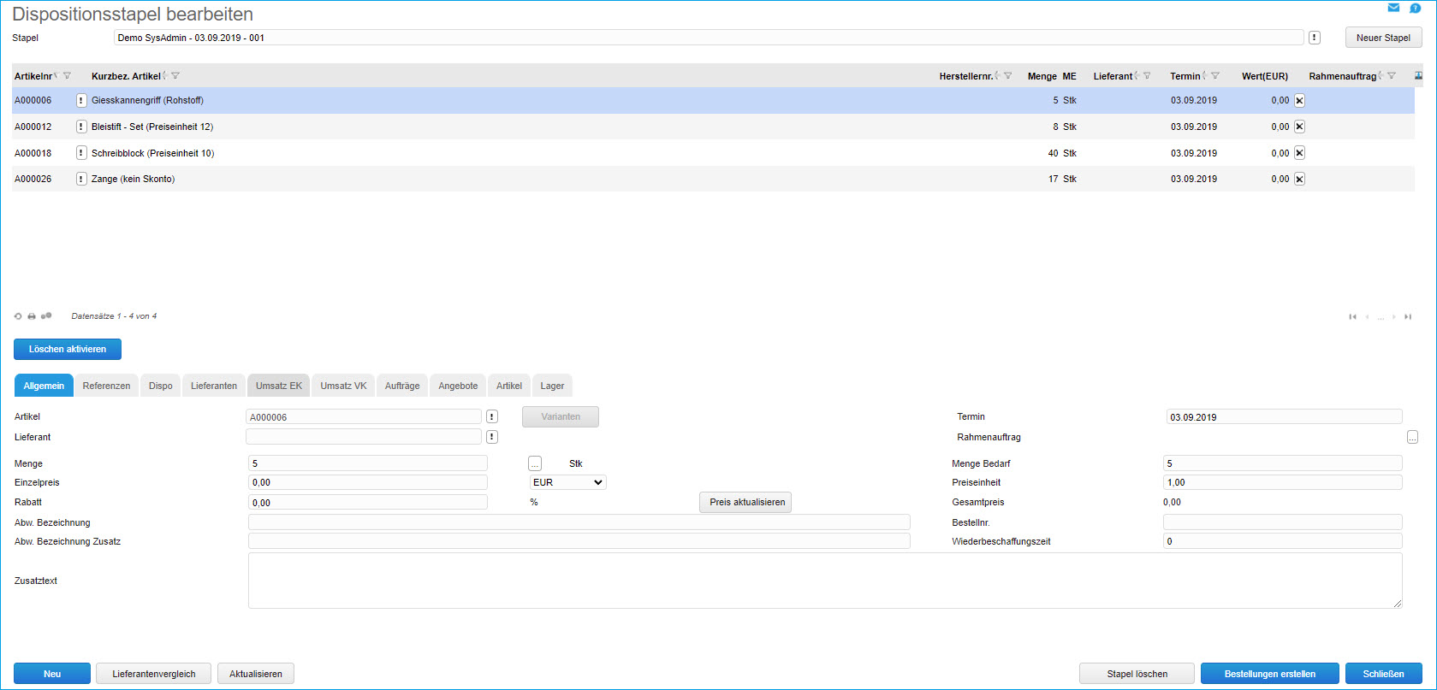Delete the Schreibblock row using X icon
Screen dimensions: 1437x690
1299,153
